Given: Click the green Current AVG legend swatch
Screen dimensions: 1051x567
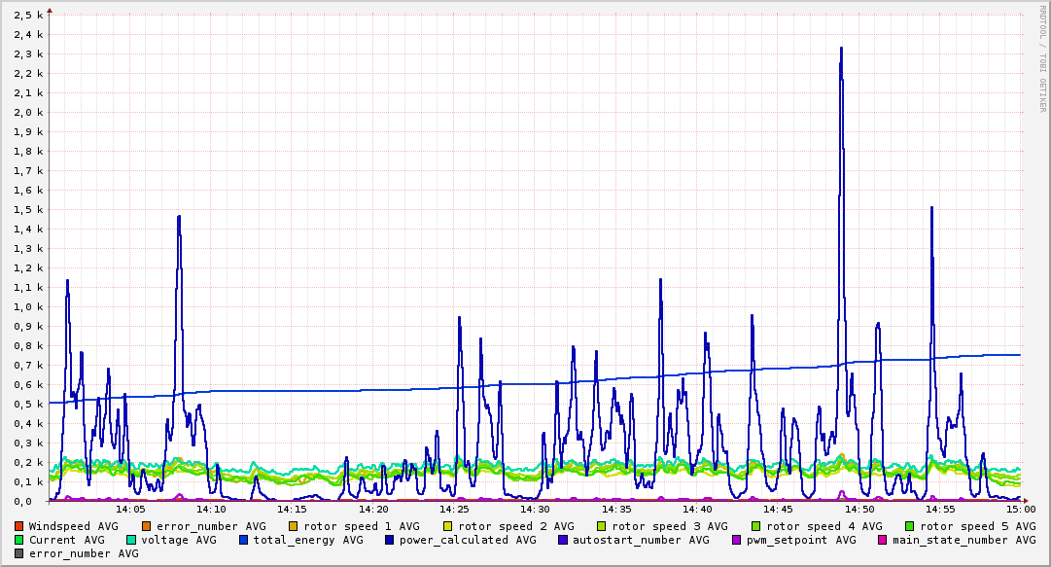Looking at the screenshot, I should 18,540.
